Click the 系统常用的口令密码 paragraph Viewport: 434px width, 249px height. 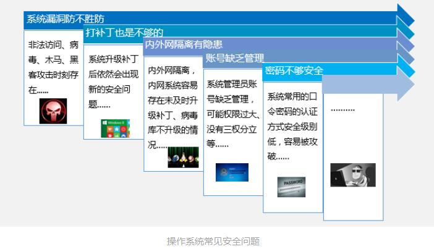292,127
